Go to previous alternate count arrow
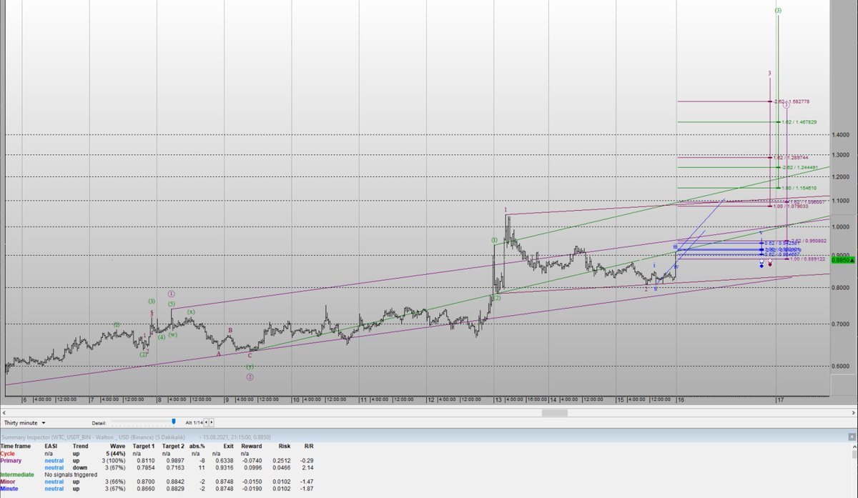The image size is (858, 498). (x=207, y=423)
